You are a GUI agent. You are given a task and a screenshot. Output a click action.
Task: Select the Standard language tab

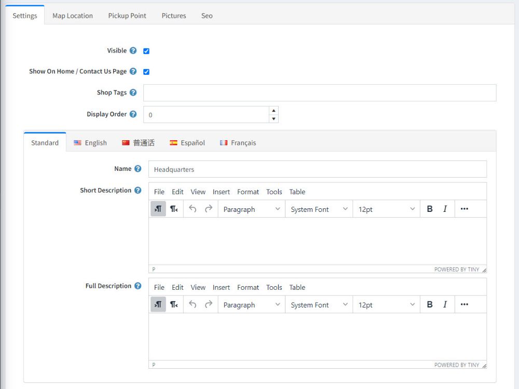click(x=45, y=143)
